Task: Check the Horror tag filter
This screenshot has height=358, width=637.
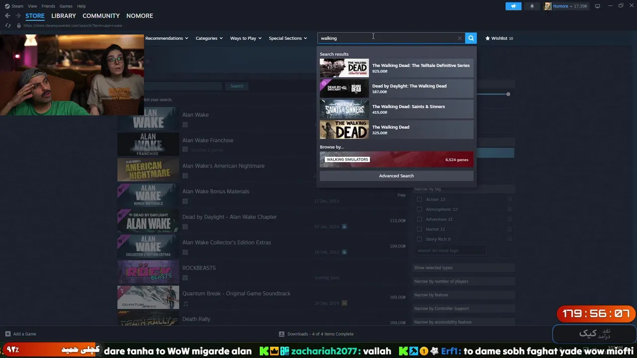Action: [419, 229]
